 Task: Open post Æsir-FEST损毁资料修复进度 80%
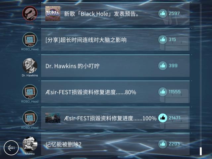click(x=115, y=92)
